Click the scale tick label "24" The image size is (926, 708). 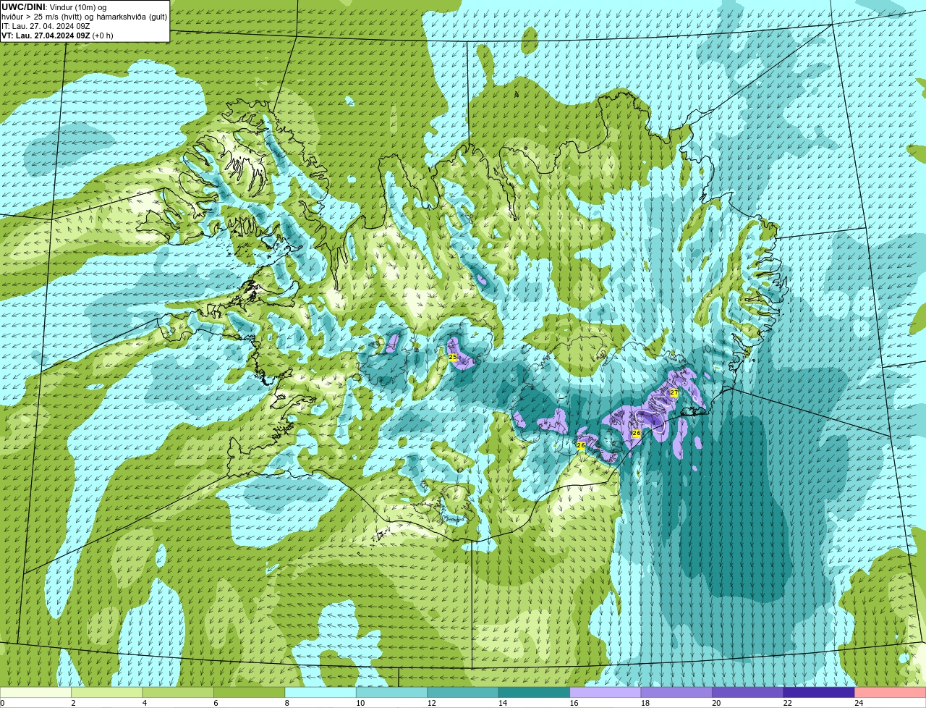[x=859, y=703]
